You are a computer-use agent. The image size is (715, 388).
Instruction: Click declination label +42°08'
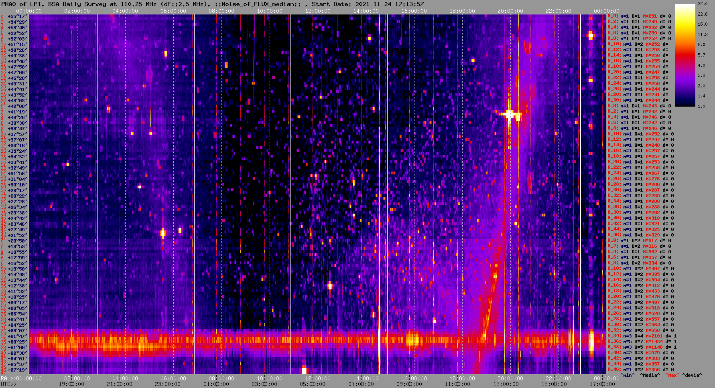click(x=17, y=106)
